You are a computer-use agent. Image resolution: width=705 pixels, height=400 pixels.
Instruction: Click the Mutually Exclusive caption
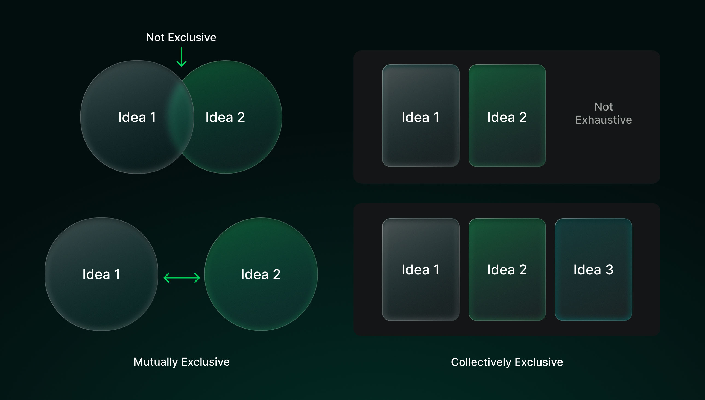181,362
